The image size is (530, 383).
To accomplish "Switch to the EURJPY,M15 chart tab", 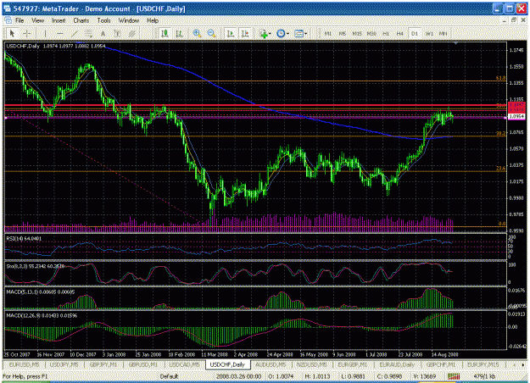I will (x=483, y=364).
